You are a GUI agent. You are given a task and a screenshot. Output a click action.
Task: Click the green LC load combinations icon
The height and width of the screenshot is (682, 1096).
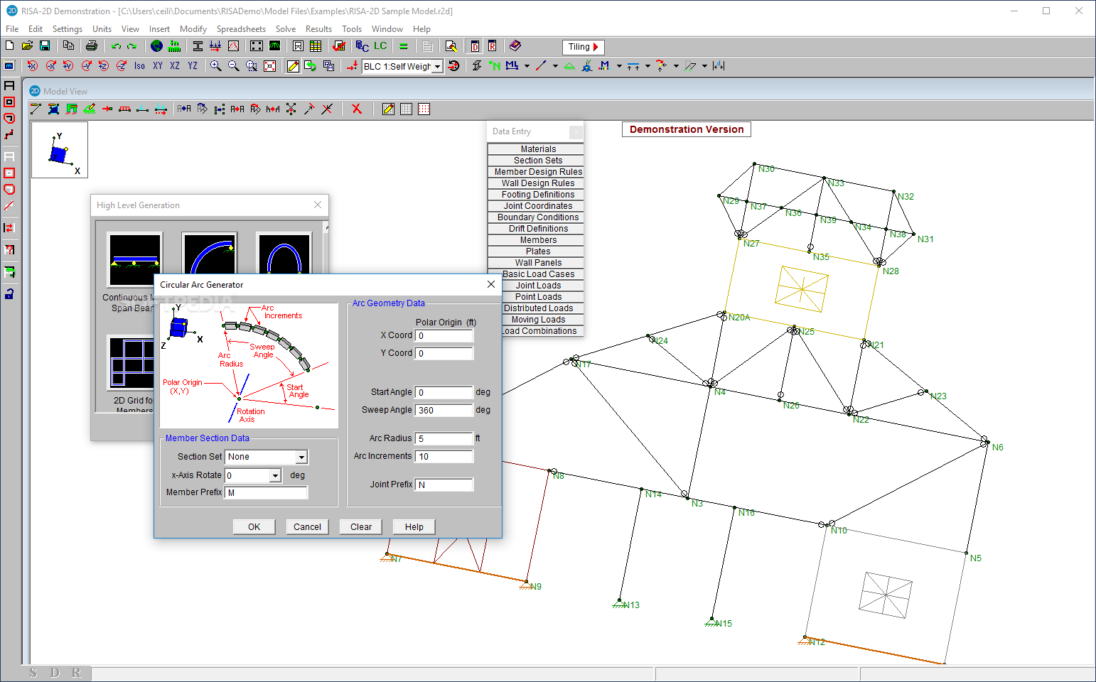tap(380, 45)
